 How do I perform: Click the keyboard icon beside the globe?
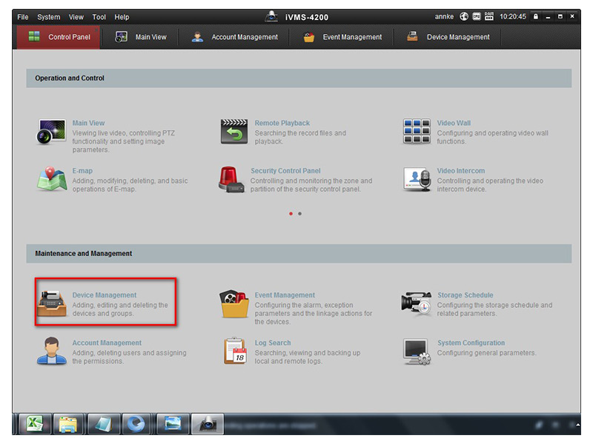click(x=477, y=16)
